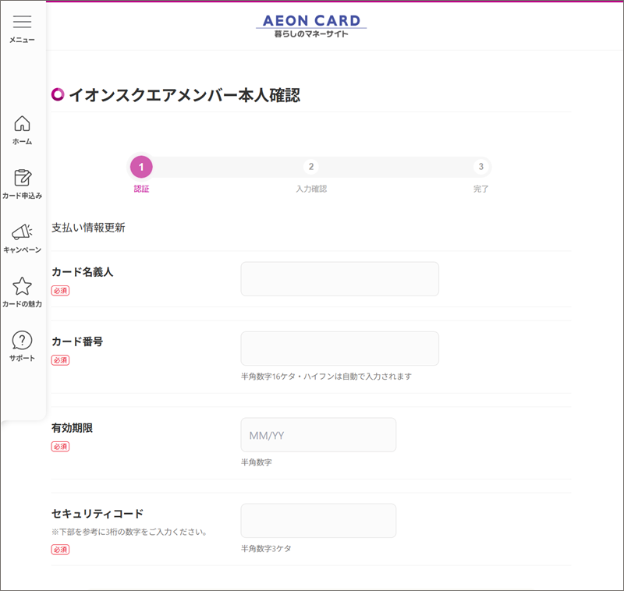This screenshot has width=624, height=591.
Task: Click the セキュリティコード label
Action: point(97,514)
